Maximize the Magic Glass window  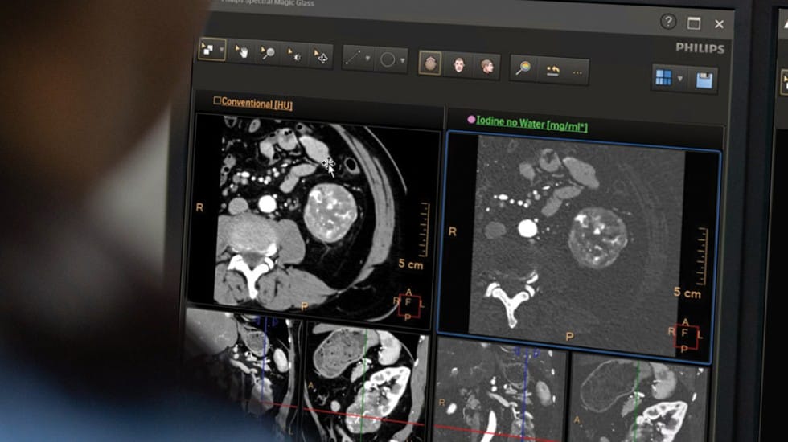(x=694, y=23)
